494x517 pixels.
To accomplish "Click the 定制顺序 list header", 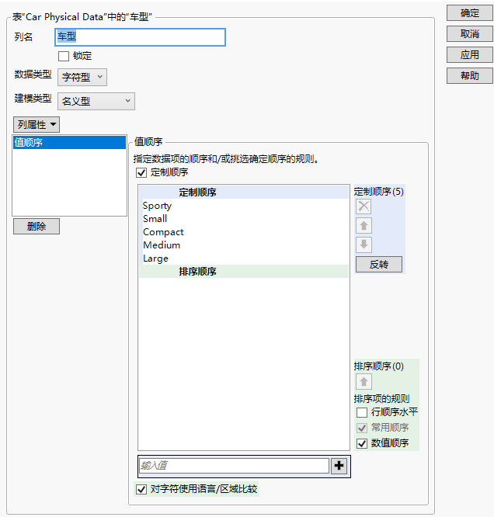I will (x=244, y=193).
